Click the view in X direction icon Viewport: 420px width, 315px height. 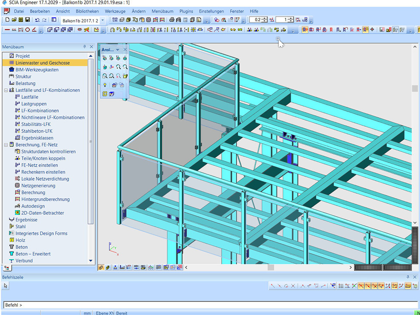click(x=105, y=58)
